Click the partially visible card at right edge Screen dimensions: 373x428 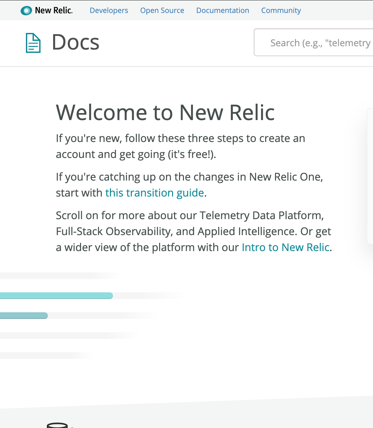370,176
